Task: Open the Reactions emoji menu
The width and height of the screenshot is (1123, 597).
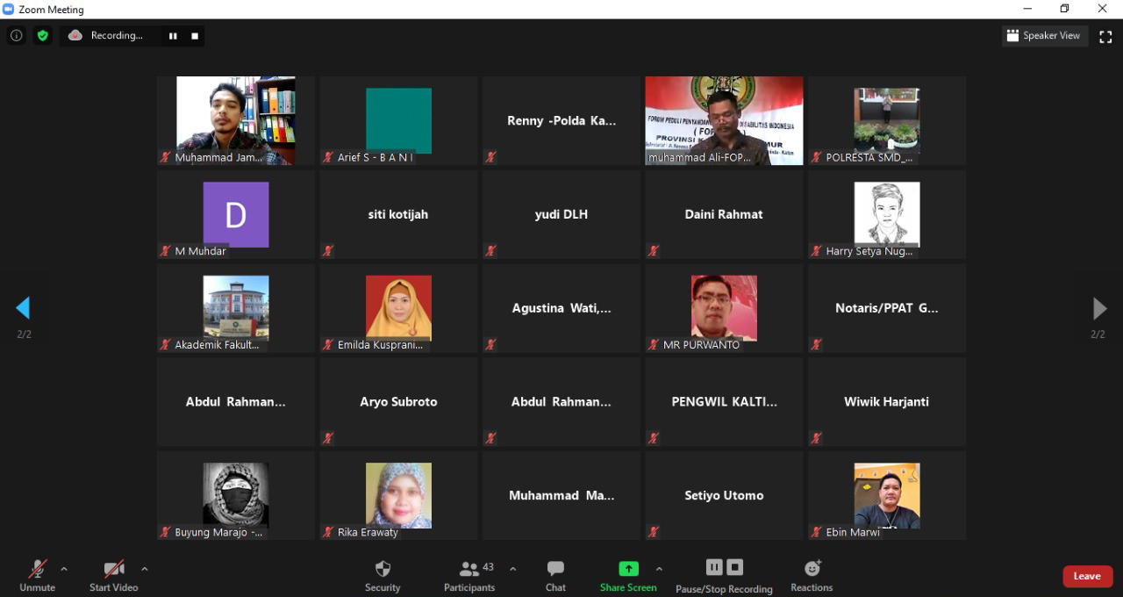Action: click(812, 575)
